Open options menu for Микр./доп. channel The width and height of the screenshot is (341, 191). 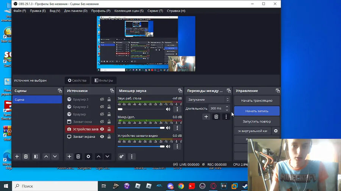[177, 128]
